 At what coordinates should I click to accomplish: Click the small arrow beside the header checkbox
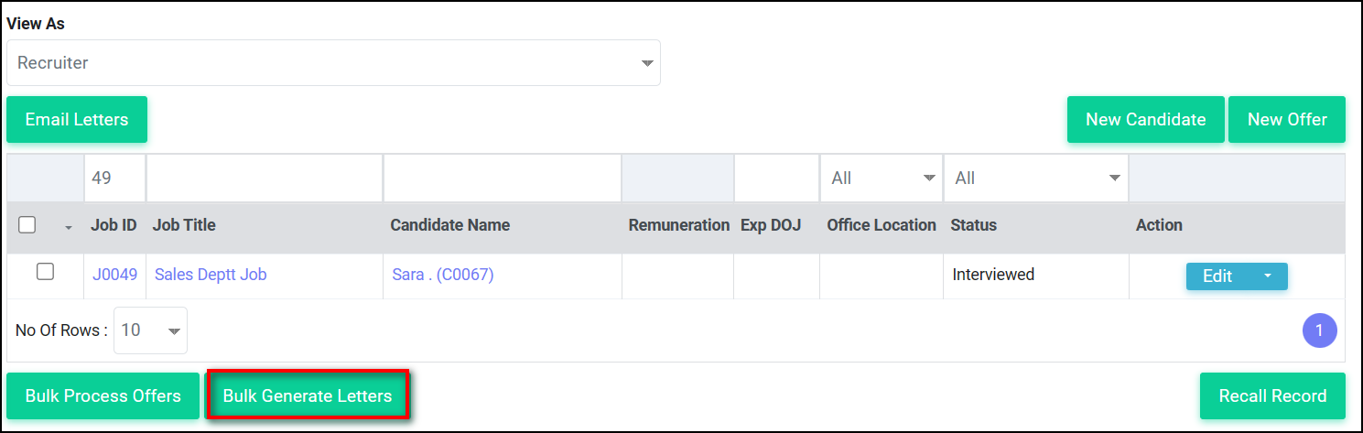point(68,227)
